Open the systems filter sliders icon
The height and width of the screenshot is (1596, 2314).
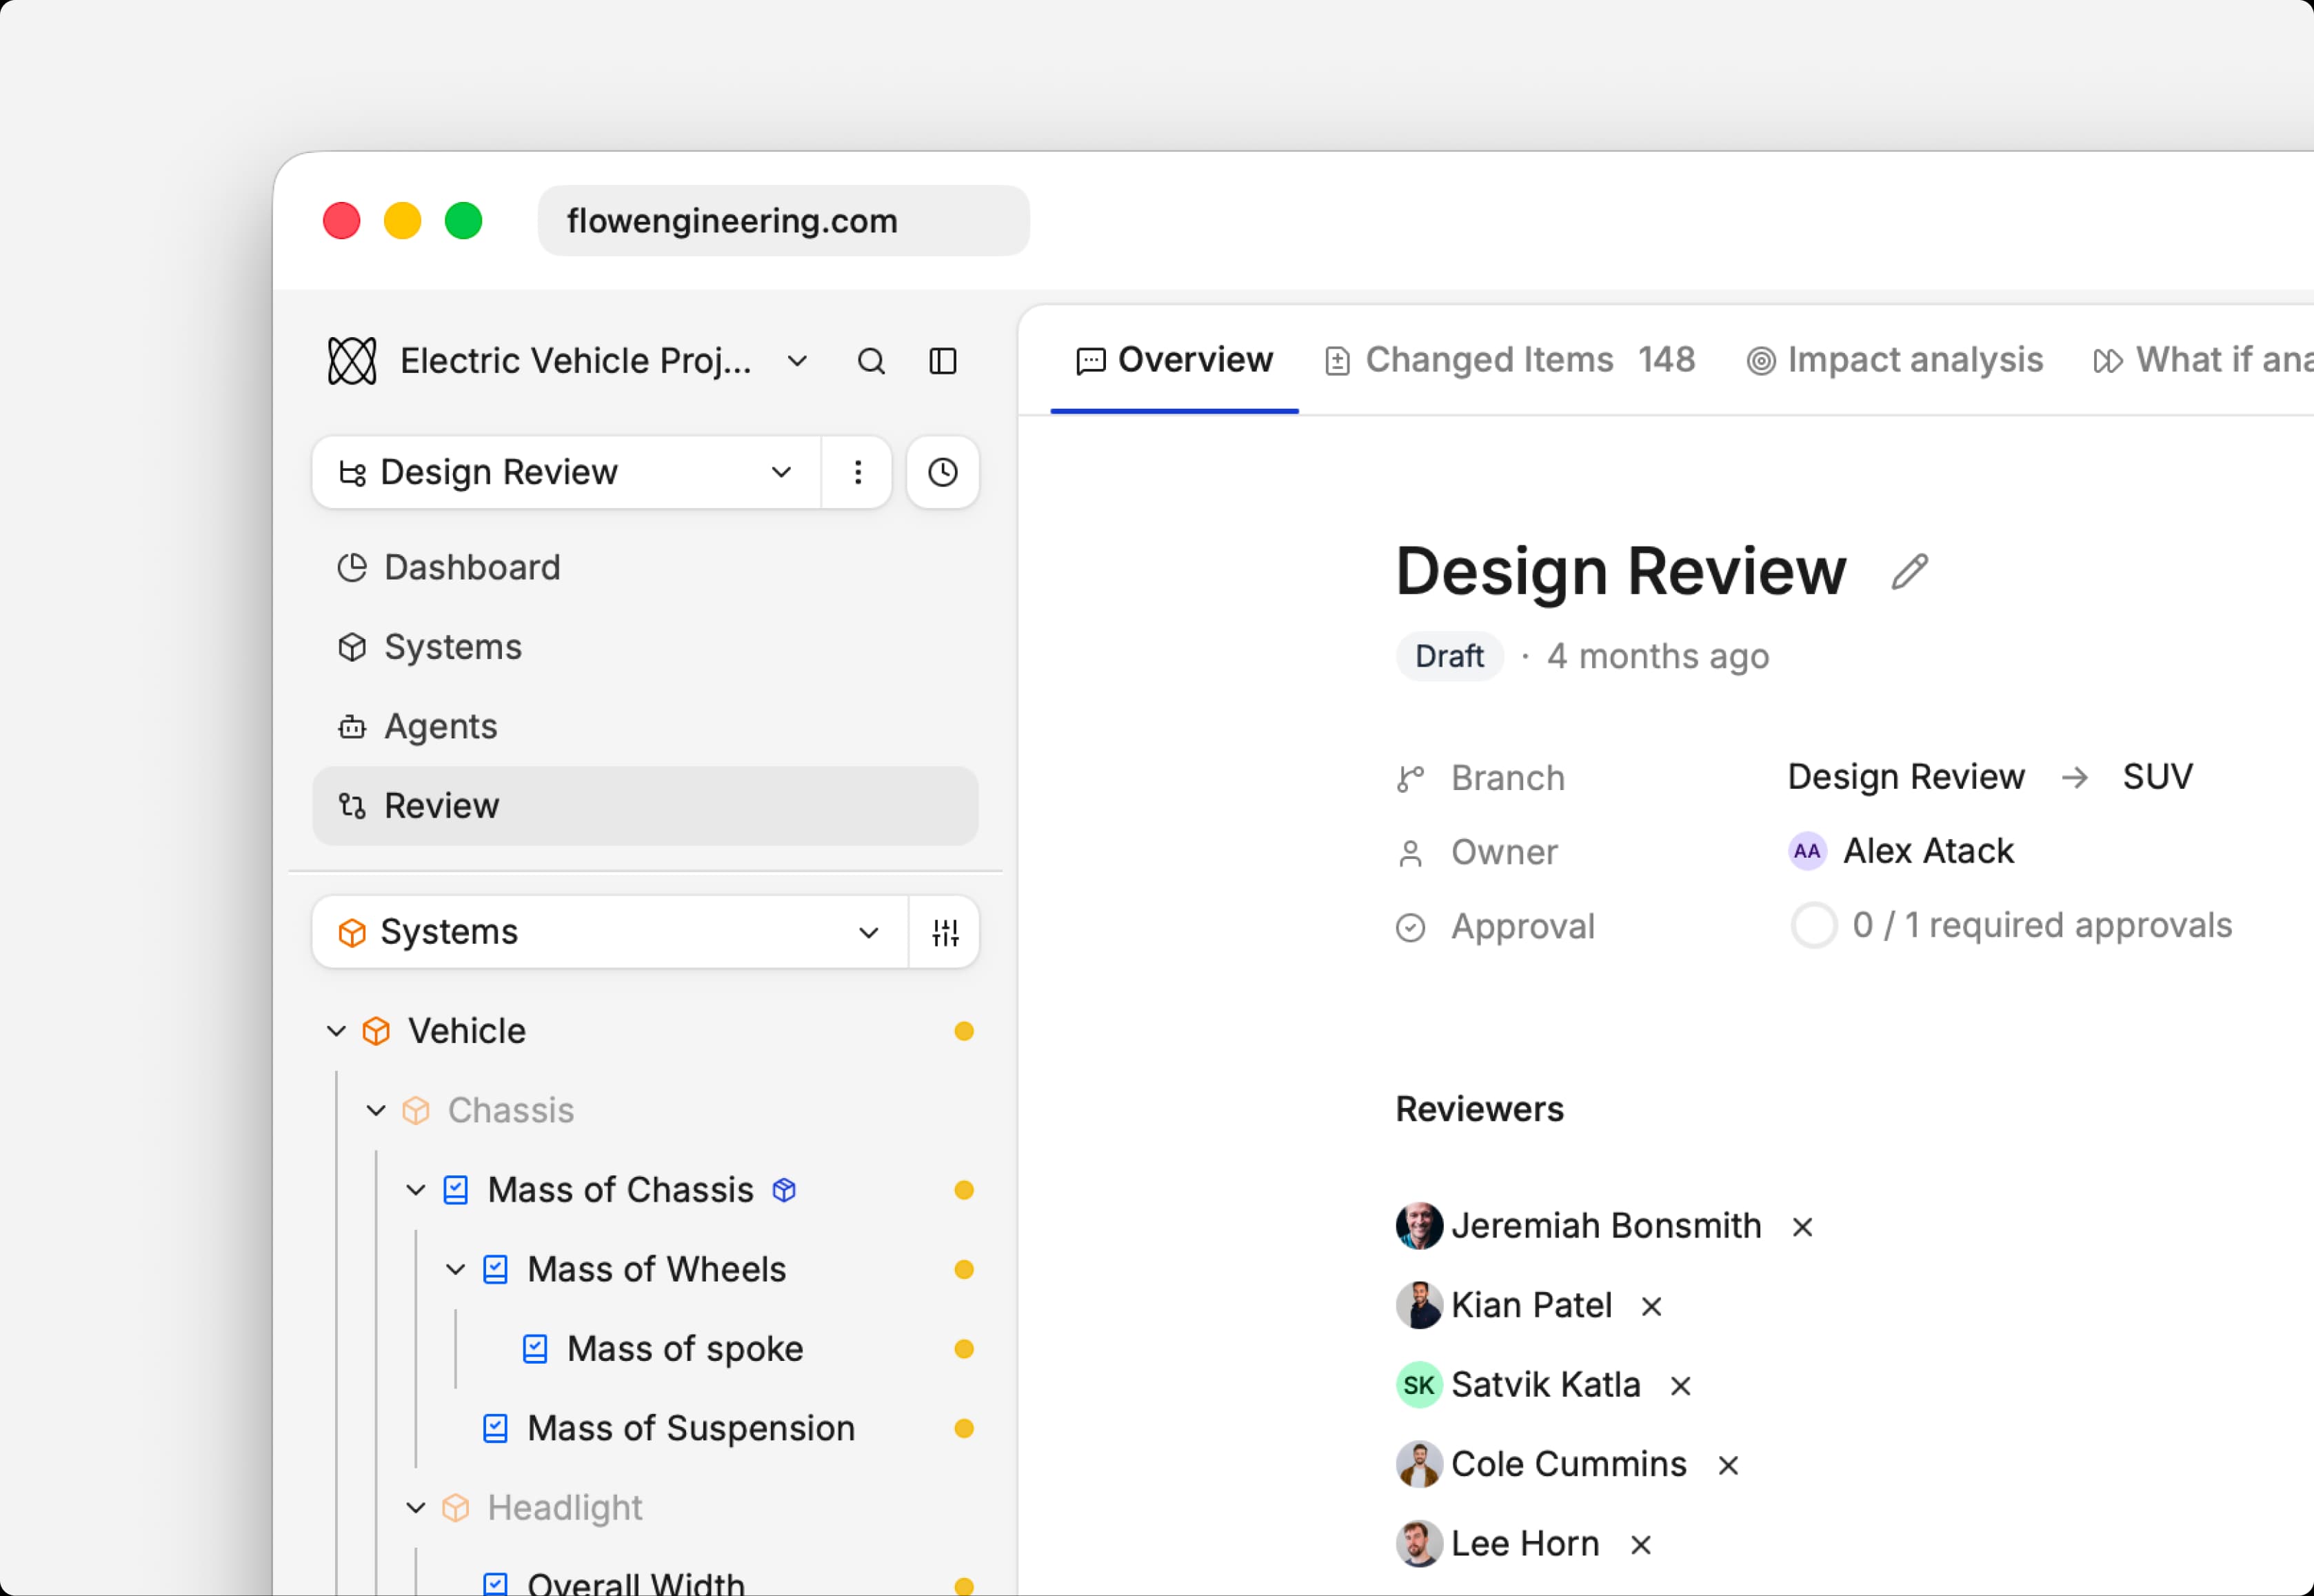pyautogui.click(x=945, y=932)
